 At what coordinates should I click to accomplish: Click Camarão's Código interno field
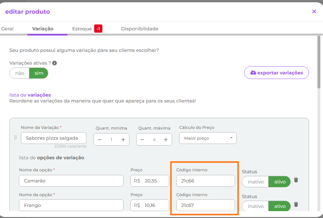point(205,181)
